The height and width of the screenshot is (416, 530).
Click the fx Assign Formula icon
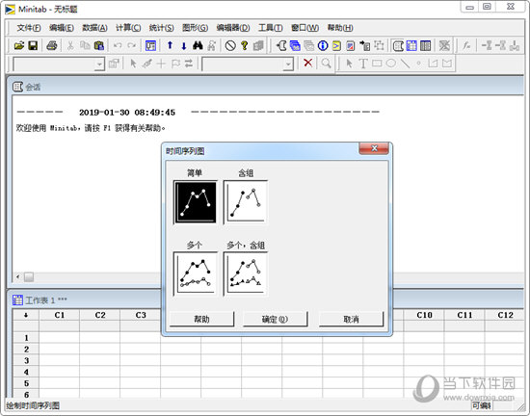[x=466, y=45]
